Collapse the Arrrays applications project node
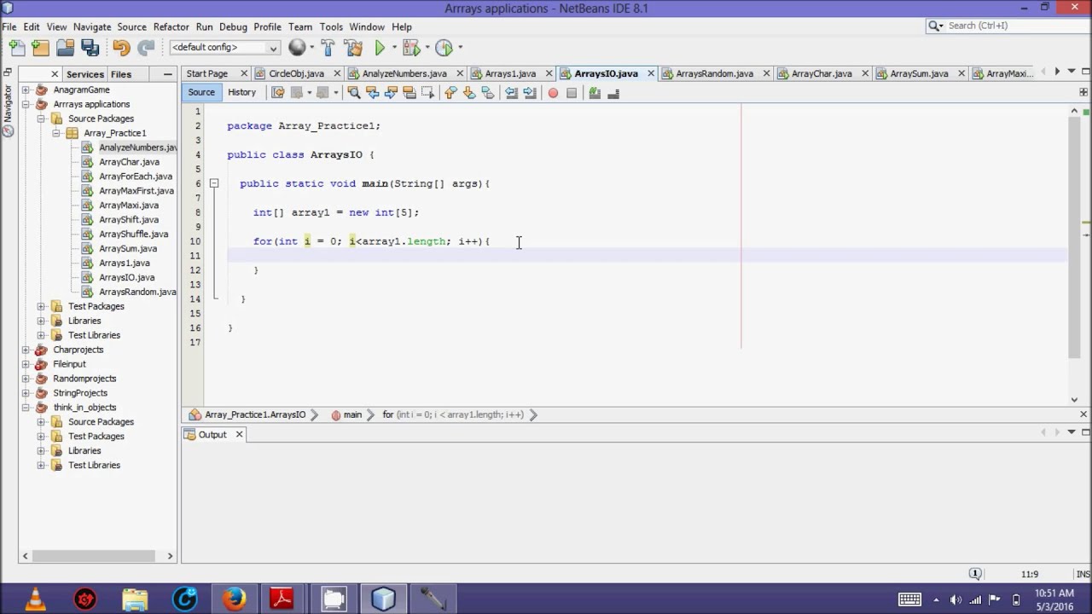The height and width of the screenshot is (614, 1092). 26,104
